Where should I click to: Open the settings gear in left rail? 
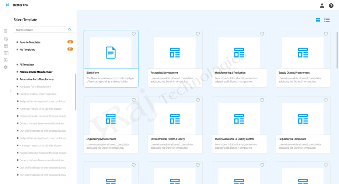tap(6, 67)
